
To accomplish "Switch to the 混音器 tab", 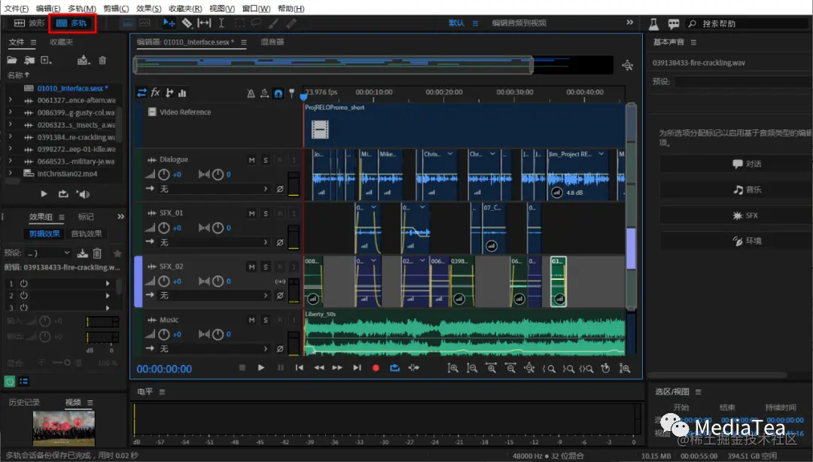I will pos(272,42).
